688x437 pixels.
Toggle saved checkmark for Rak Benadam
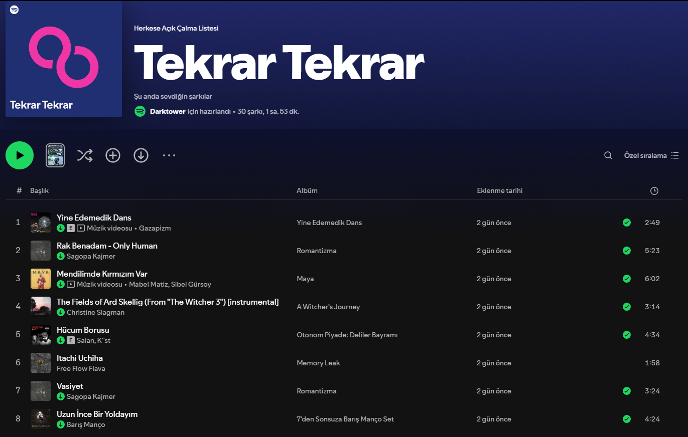tap(627, 251)
